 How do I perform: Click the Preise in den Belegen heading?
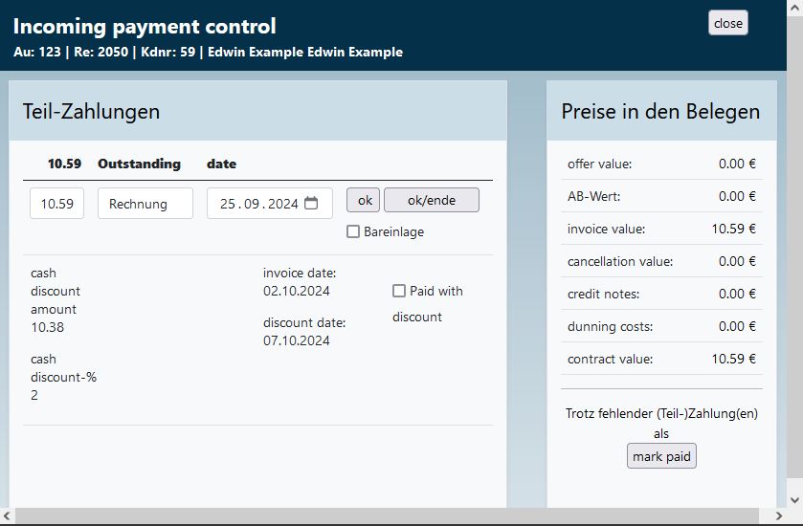click(660, 111)
